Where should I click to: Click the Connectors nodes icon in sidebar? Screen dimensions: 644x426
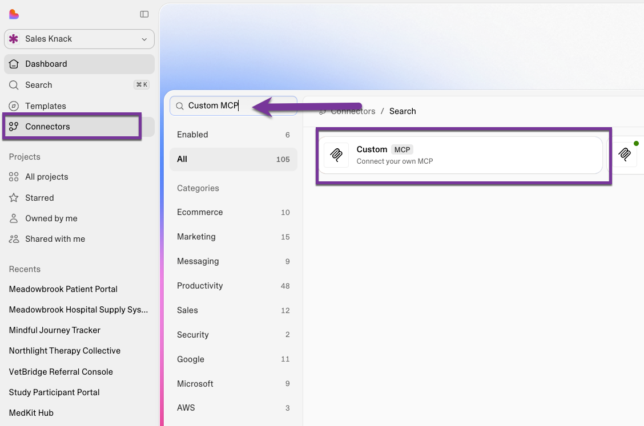pos(14,127)
